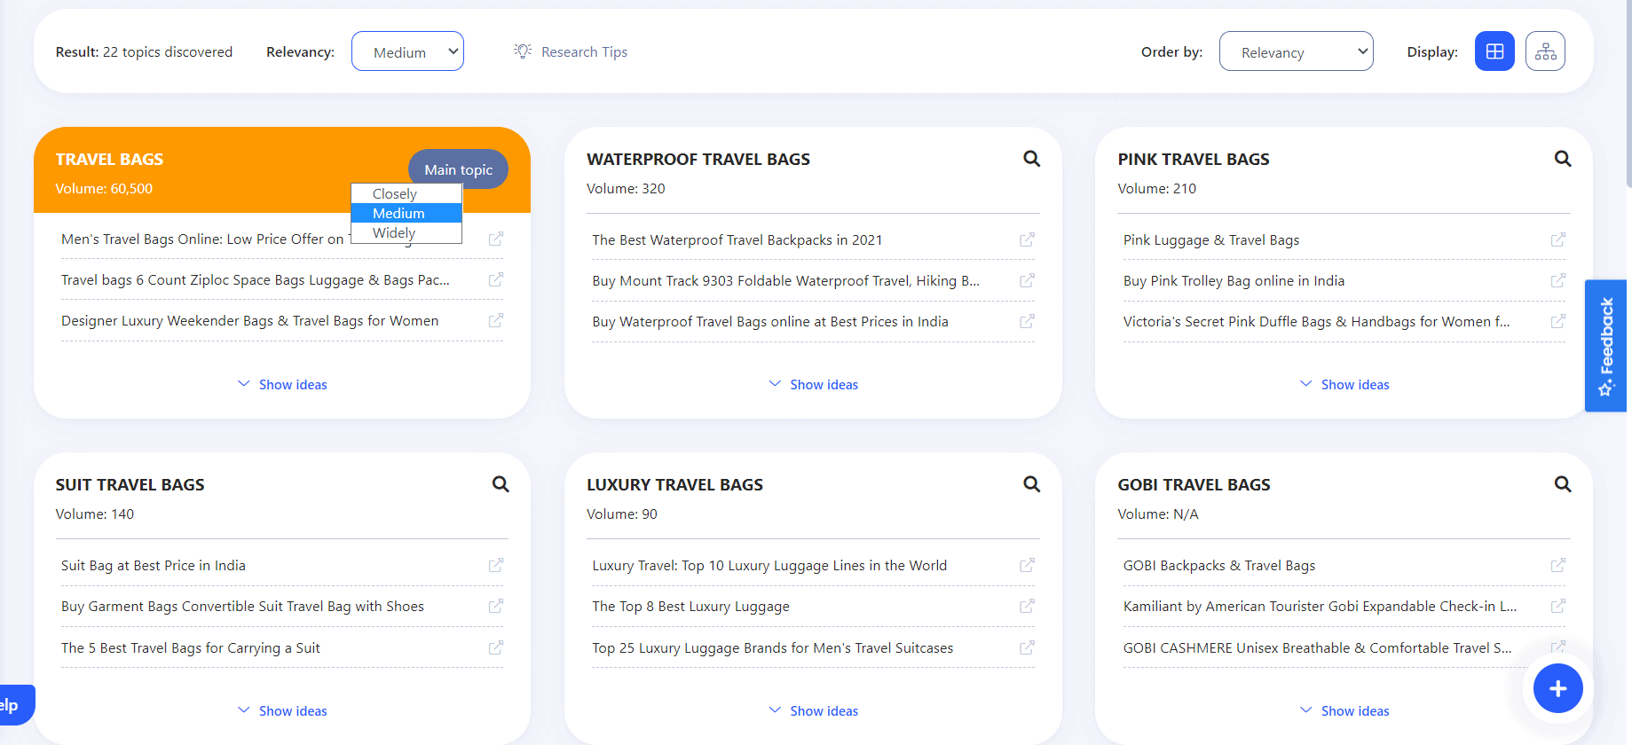1632x745 pixels.
Task: Open external link for Pink Luggage & Travel Bags
Action: pyautogui.click(x=1557, y=240)
